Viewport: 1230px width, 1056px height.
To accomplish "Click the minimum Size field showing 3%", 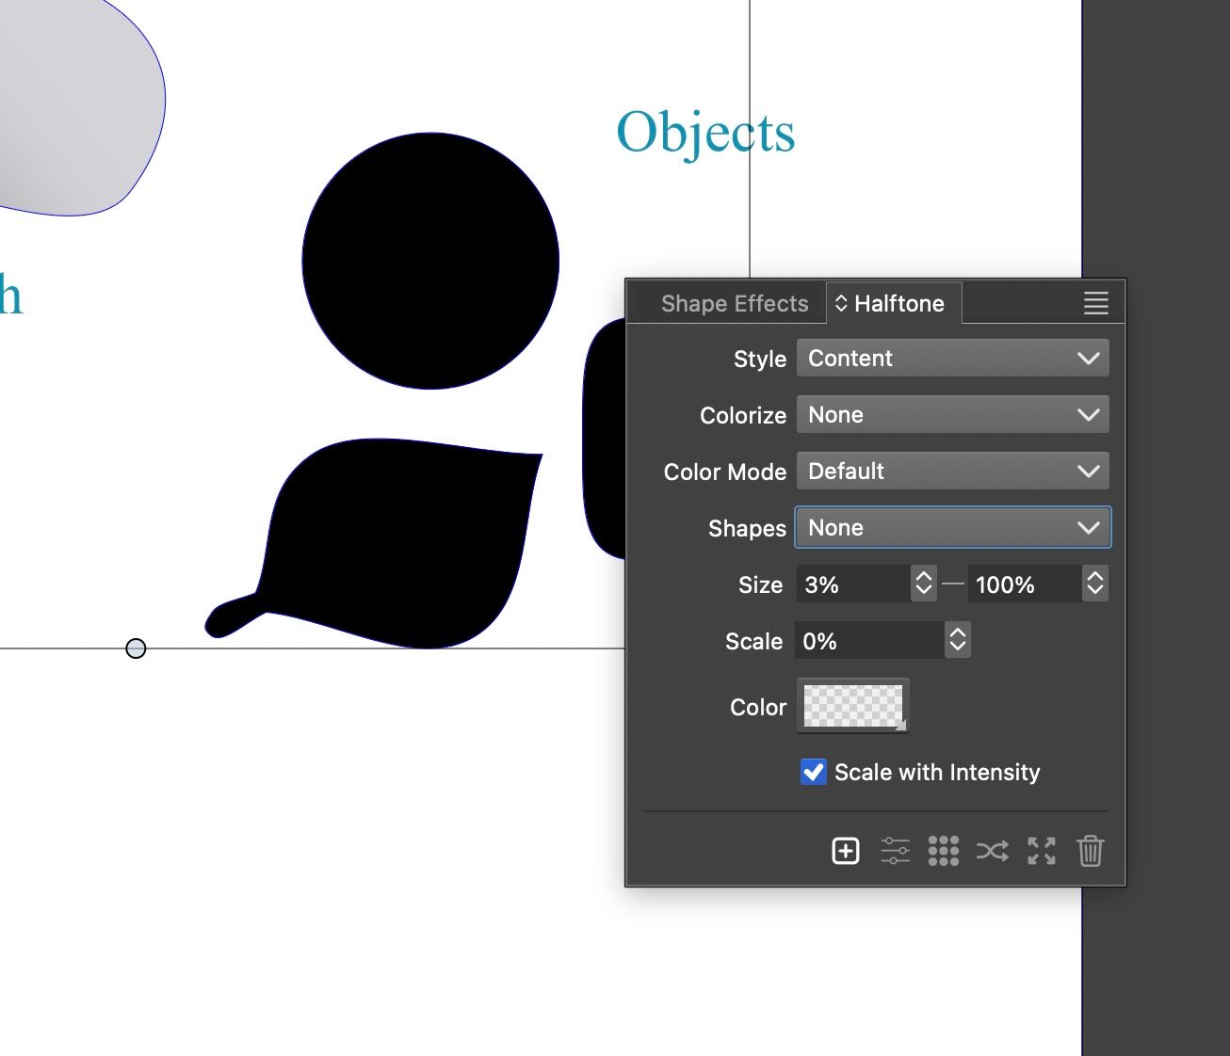I will point(853,584).
